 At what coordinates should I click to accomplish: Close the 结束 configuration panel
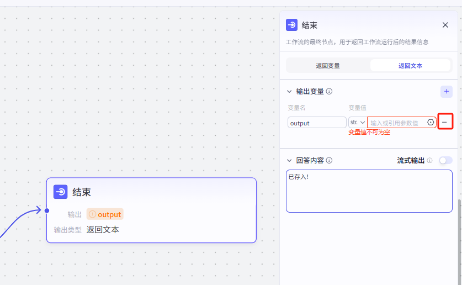point(445,25)
